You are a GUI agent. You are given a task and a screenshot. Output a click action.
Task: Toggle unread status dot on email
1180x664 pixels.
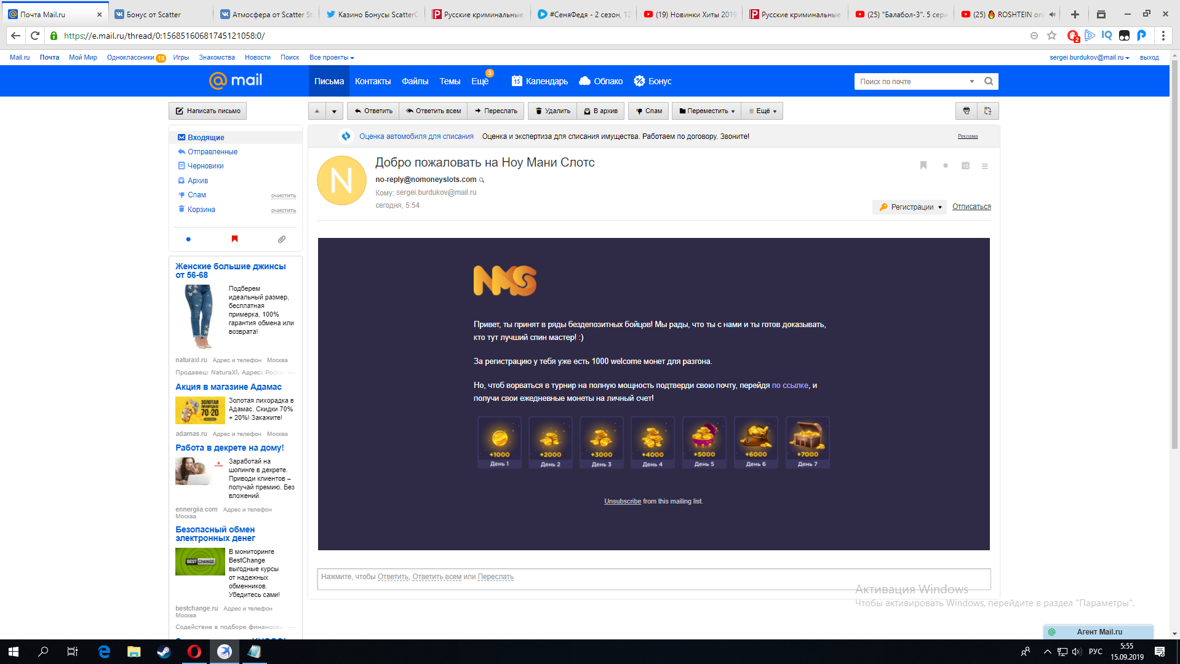click(945, 166)
